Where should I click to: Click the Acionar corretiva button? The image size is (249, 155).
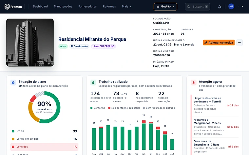[x=219, y=42]
